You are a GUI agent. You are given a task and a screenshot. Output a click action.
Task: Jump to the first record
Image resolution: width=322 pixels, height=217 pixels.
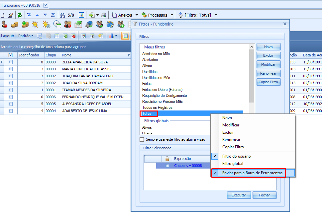(x=29, y=15)
